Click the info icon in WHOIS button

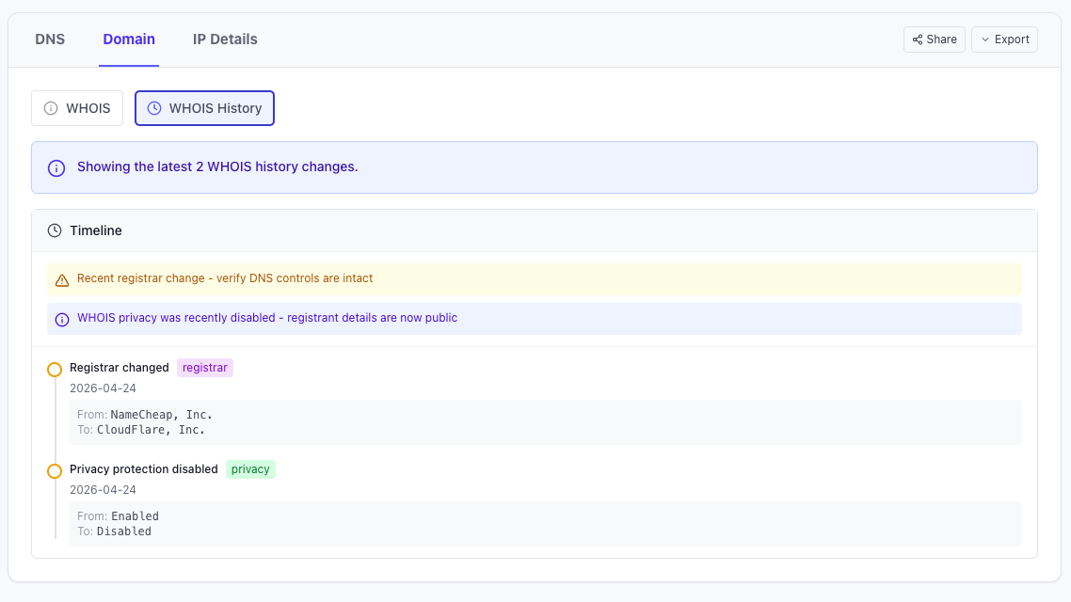point(51,108)
